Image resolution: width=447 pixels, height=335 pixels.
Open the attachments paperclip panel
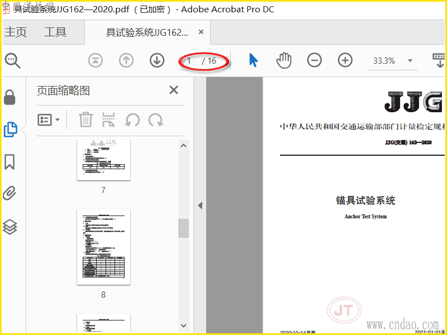pos(9,194)
